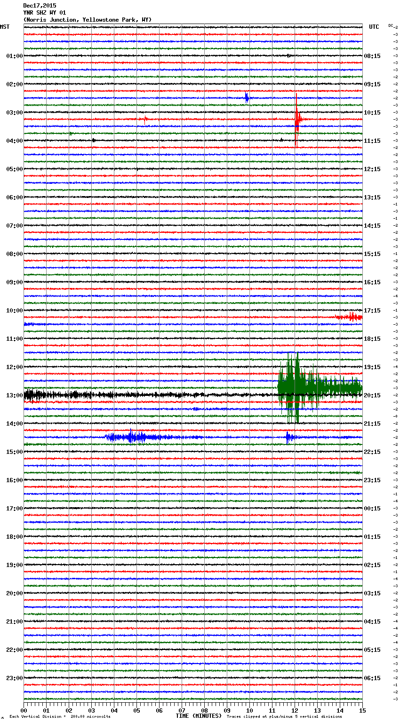Select the 09:15 UTC time label
400x723 pixels.
tap(372, 84)
